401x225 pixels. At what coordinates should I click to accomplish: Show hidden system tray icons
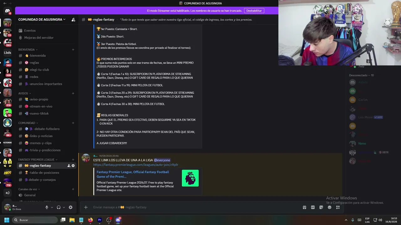click(x=346, y=220)
